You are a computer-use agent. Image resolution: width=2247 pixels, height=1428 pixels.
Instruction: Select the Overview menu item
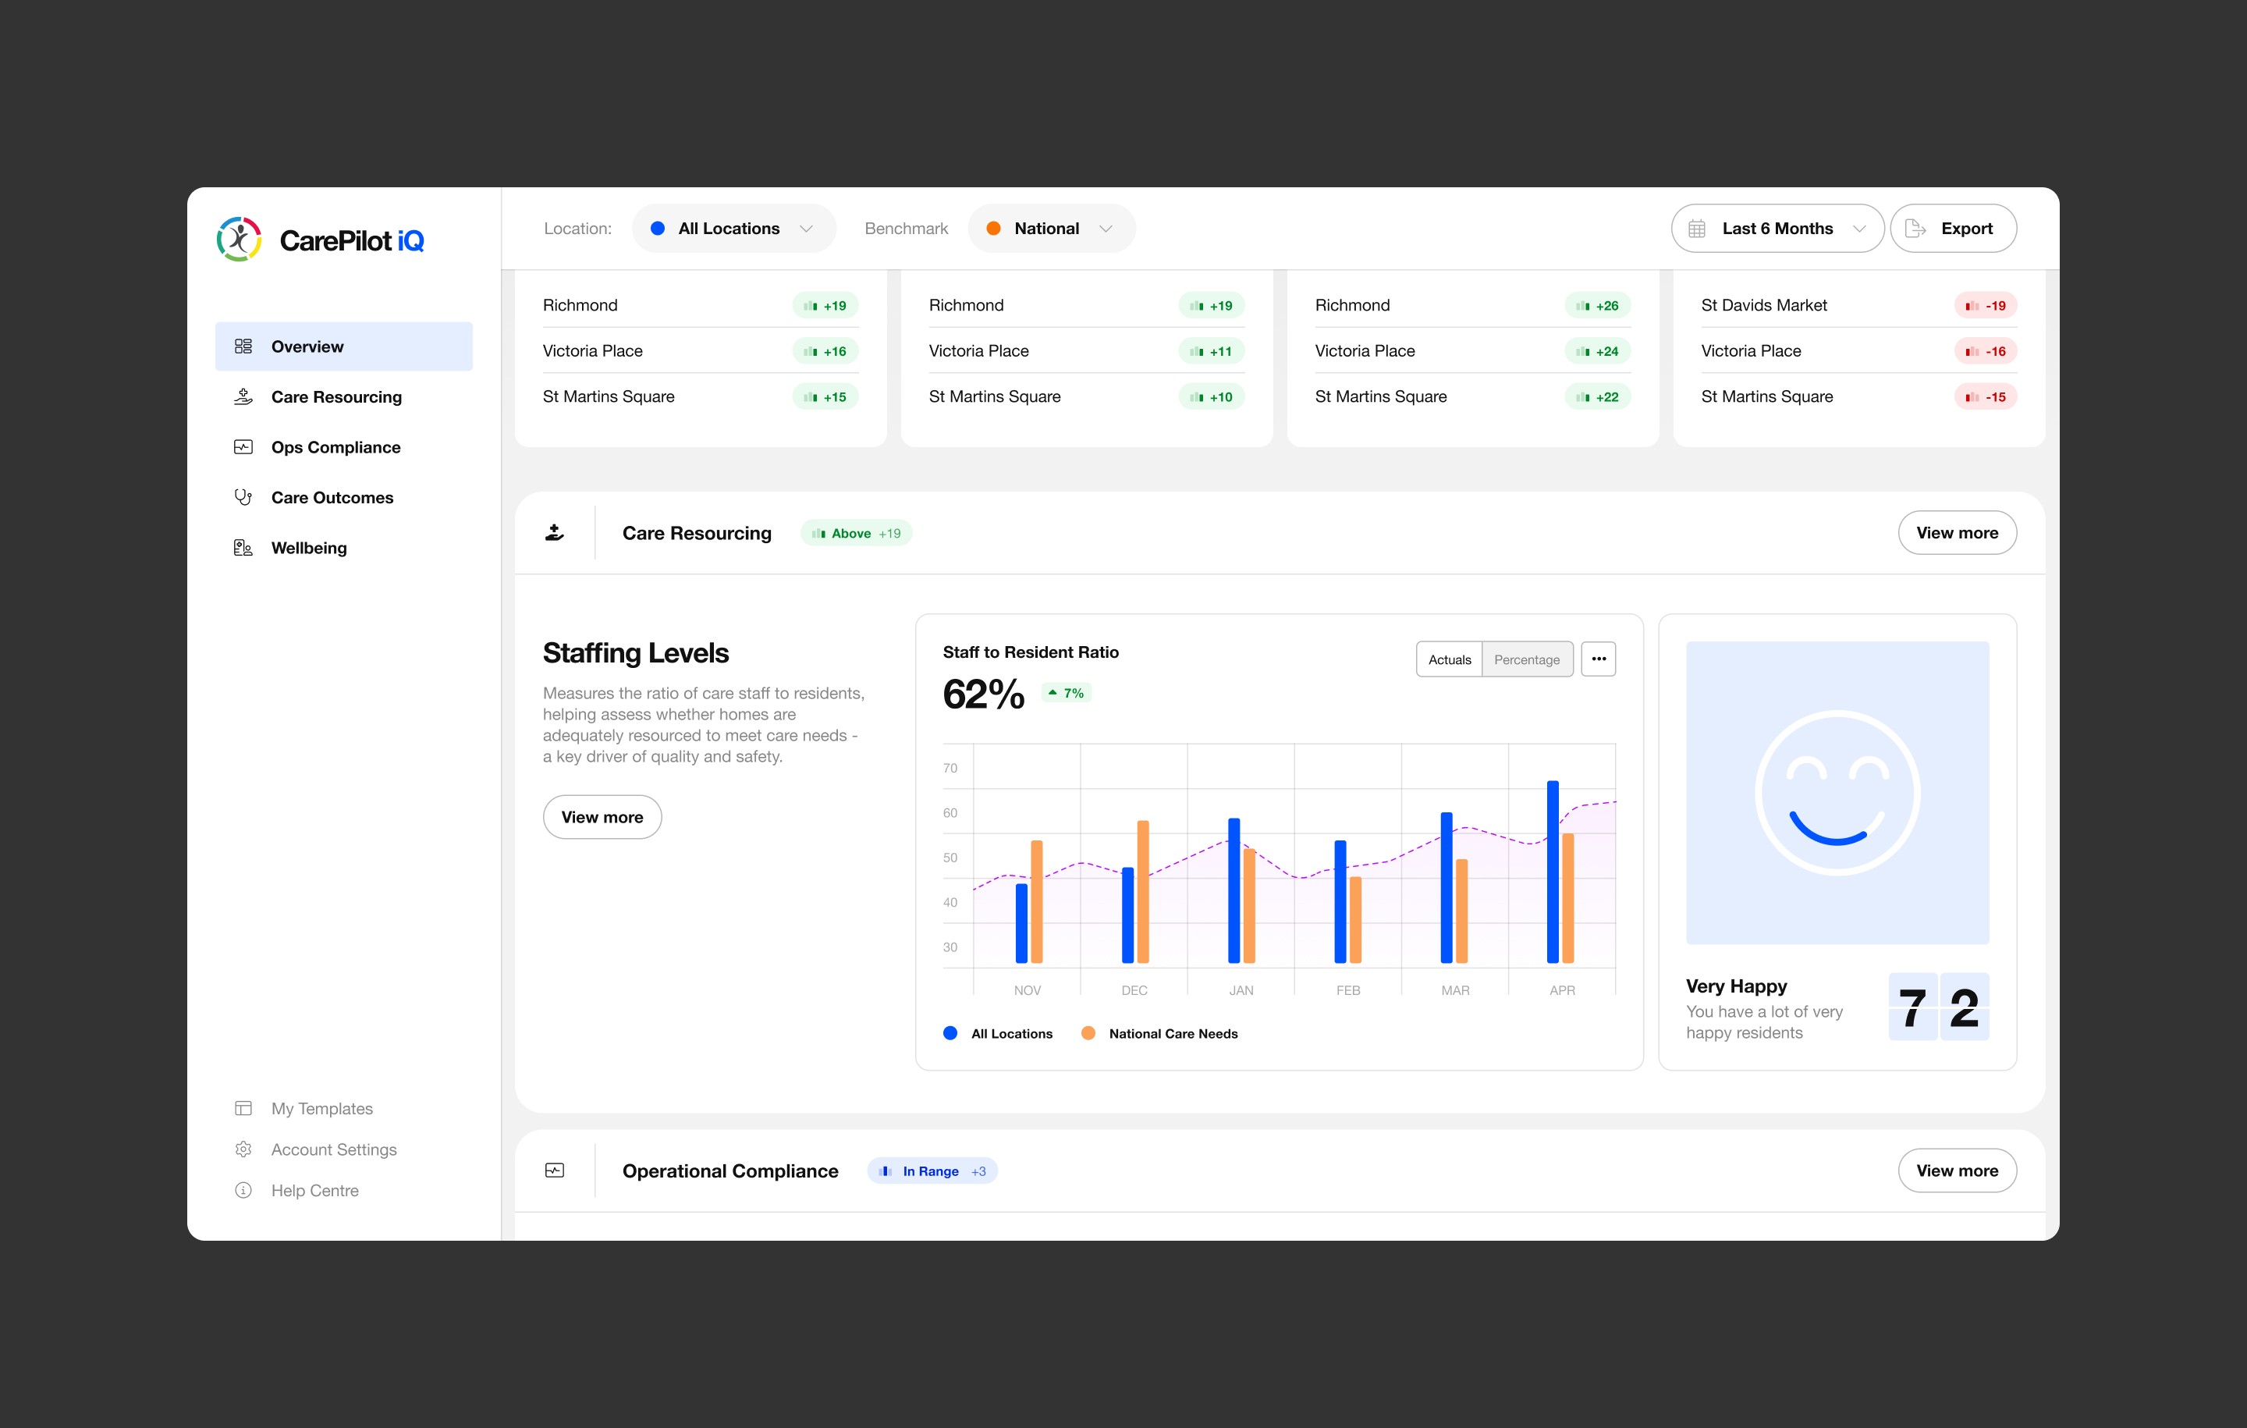click(x=343, y=346)
